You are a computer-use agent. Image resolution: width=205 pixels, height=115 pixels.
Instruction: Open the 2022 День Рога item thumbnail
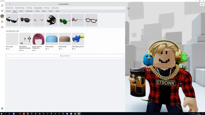[x=78, y=39]
